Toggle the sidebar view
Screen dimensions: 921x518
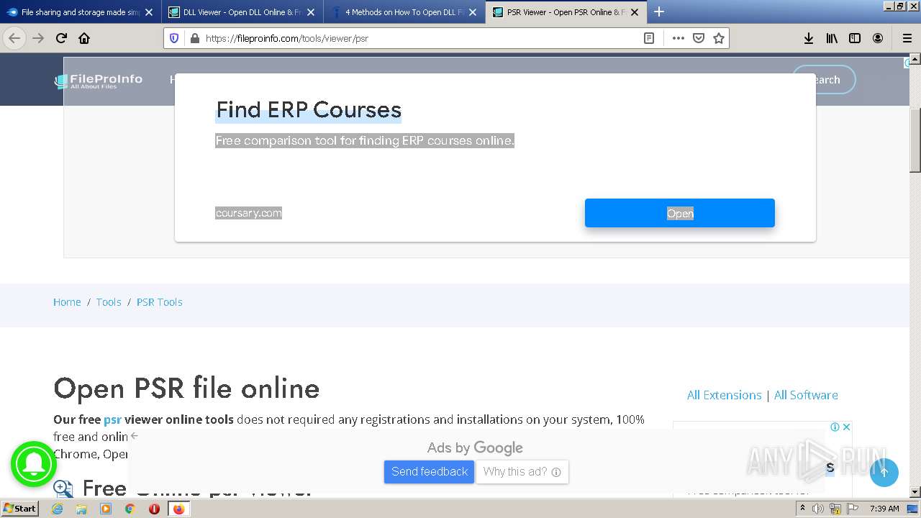[x=855, y=38]
